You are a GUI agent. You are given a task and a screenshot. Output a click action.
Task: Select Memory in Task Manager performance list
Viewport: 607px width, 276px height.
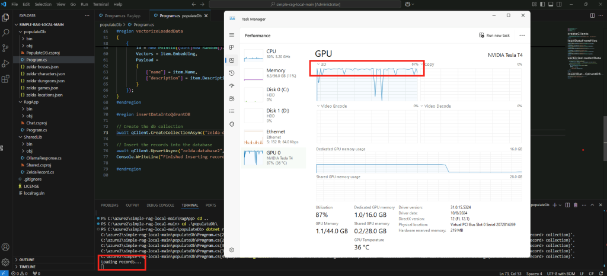point(273,75)
